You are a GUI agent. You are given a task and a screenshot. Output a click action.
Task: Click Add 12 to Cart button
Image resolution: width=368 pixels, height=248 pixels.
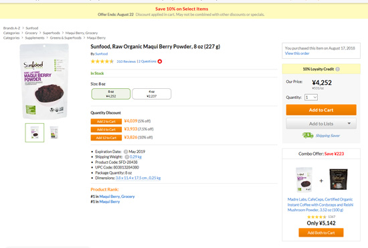point(106,138)
